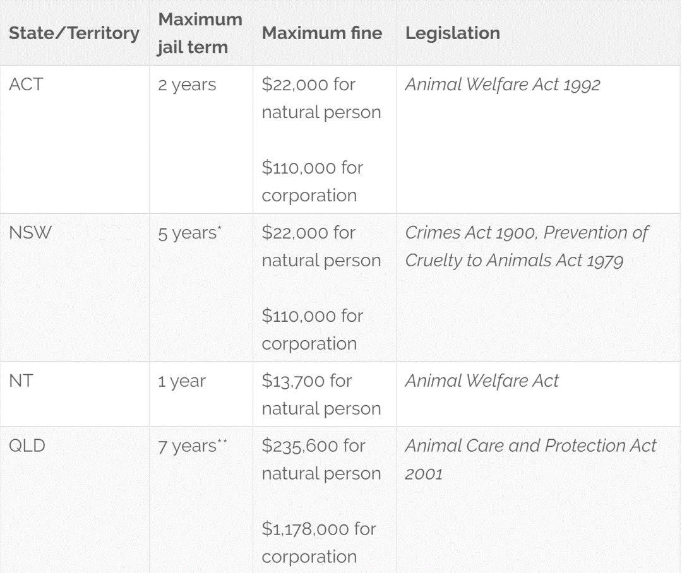Click Animal Welfare Act 1992 legislation text
This screenshot has height=573, width=682.
point(503,85)
